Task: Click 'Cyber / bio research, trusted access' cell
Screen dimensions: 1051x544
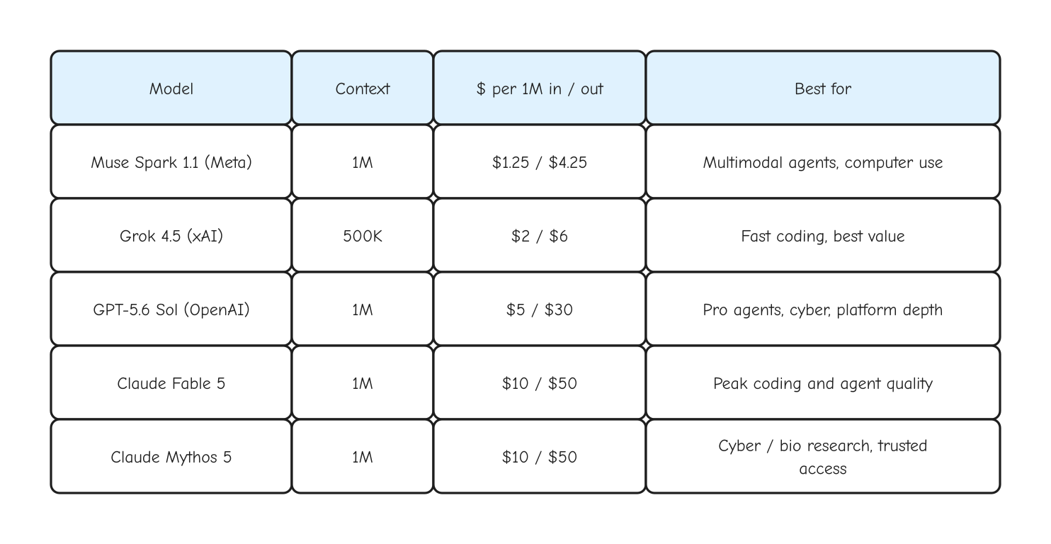Action: [x=823, y=456]
